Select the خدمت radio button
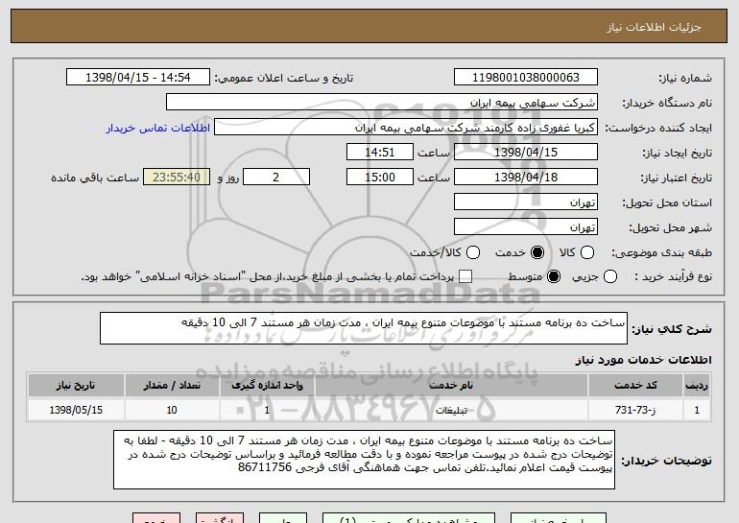 (537, 252)
